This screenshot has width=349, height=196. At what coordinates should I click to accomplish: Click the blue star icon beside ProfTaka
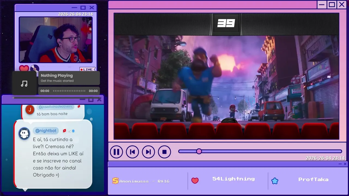[x=275, y=181]
